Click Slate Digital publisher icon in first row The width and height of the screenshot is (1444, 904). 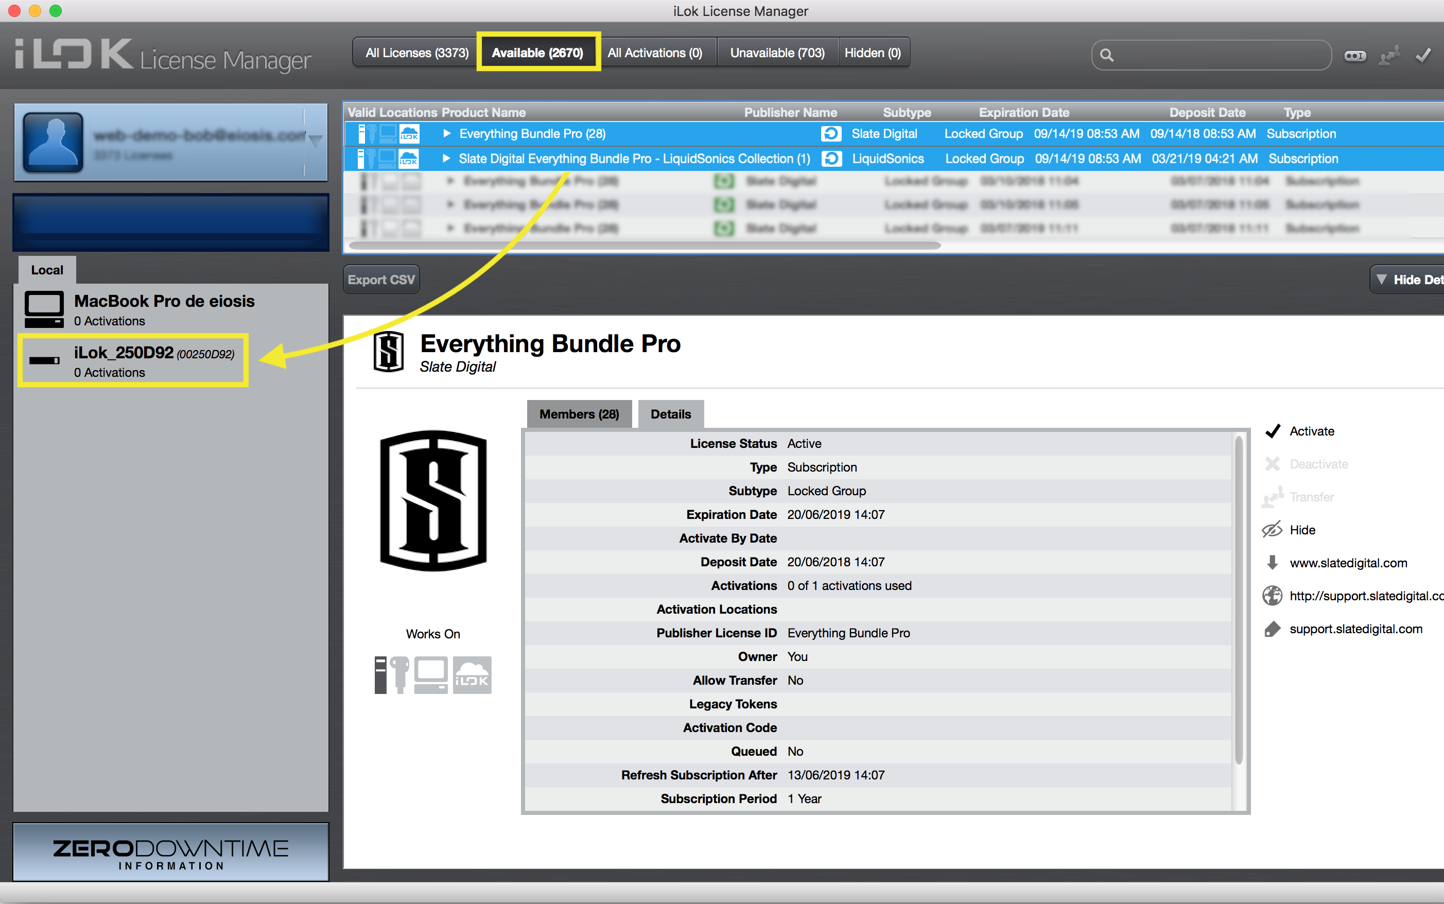831,134
